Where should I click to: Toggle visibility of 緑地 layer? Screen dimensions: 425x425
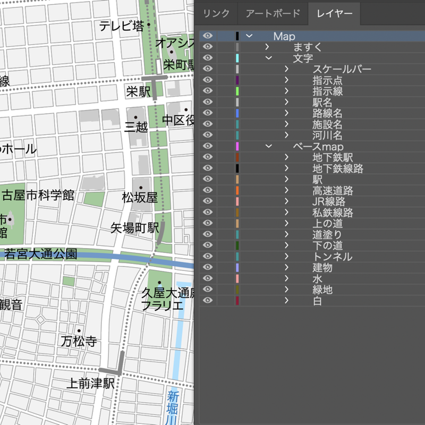coord(208,290)
